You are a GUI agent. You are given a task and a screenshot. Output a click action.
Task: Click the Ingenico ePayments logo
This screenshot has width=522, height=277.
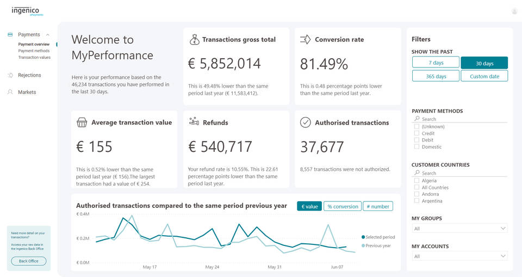click(27, 11)
